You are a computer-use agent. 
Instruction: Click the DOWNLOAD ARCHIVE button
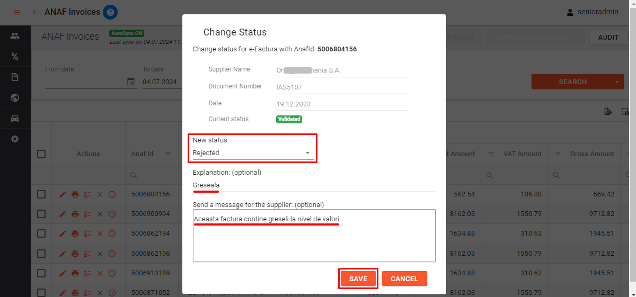pos(531,38)
